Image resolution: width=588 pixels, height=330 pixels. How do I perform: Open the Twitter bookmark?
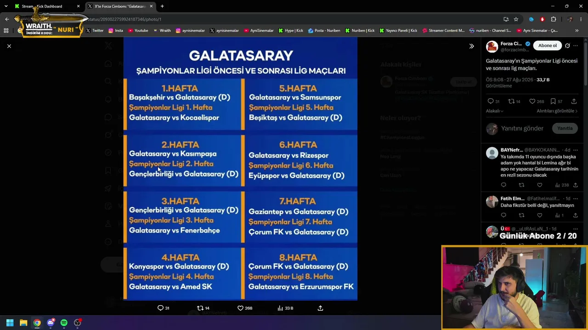[x=95, y=31]
